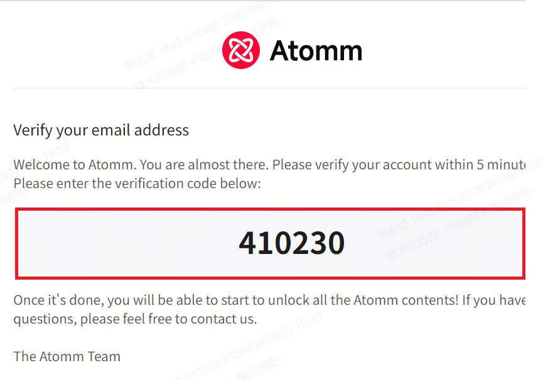Screen dimensions: 543x380
Task: Click the Atomm brand name in header
Action: point(316,51)
